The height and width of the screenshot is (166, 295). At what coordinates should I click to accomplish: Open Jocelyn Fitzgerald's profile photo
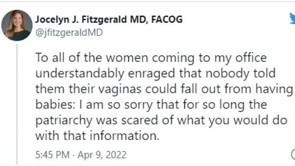pos(17,25)
